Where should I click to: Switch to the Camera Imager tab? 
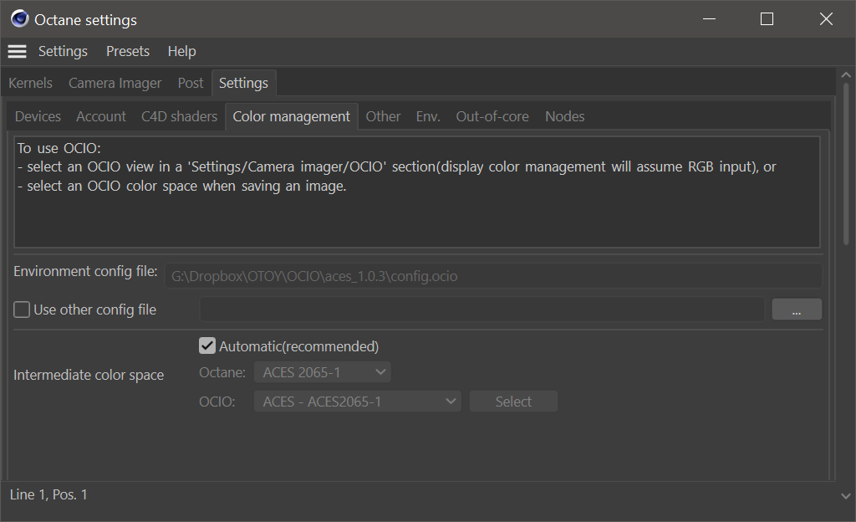[115, 84]
